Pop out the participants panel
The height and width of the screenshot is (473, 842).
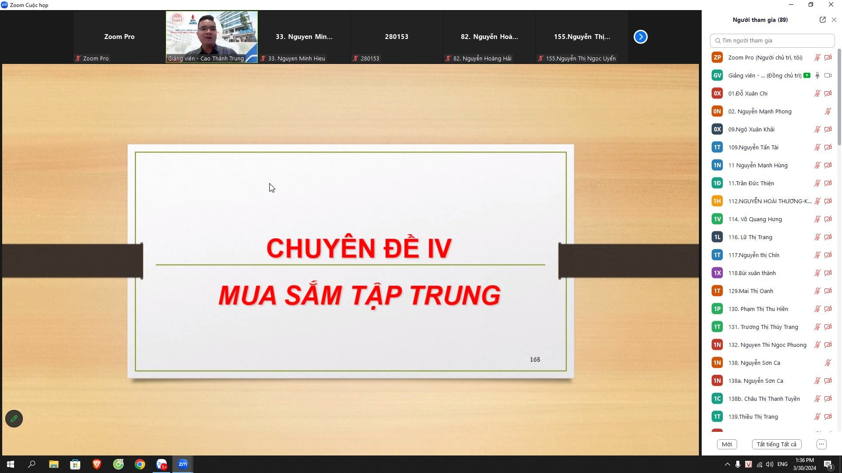pyautogui.click(x=822, y=20)
